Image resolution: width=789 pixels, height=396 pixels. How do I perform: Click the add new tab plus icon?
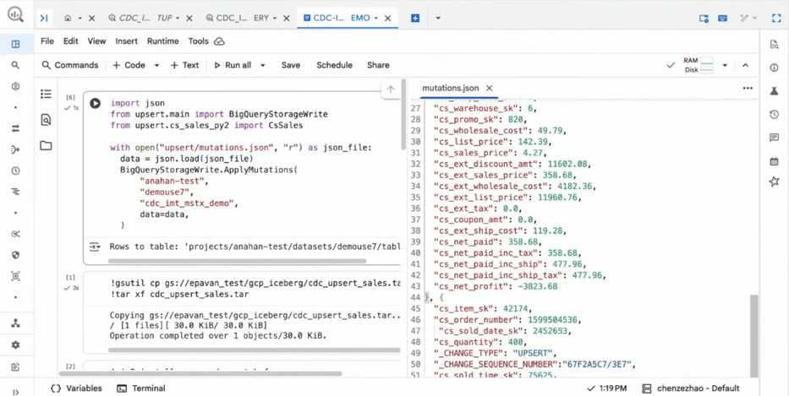pyautogui.click(x=415, y=18)
